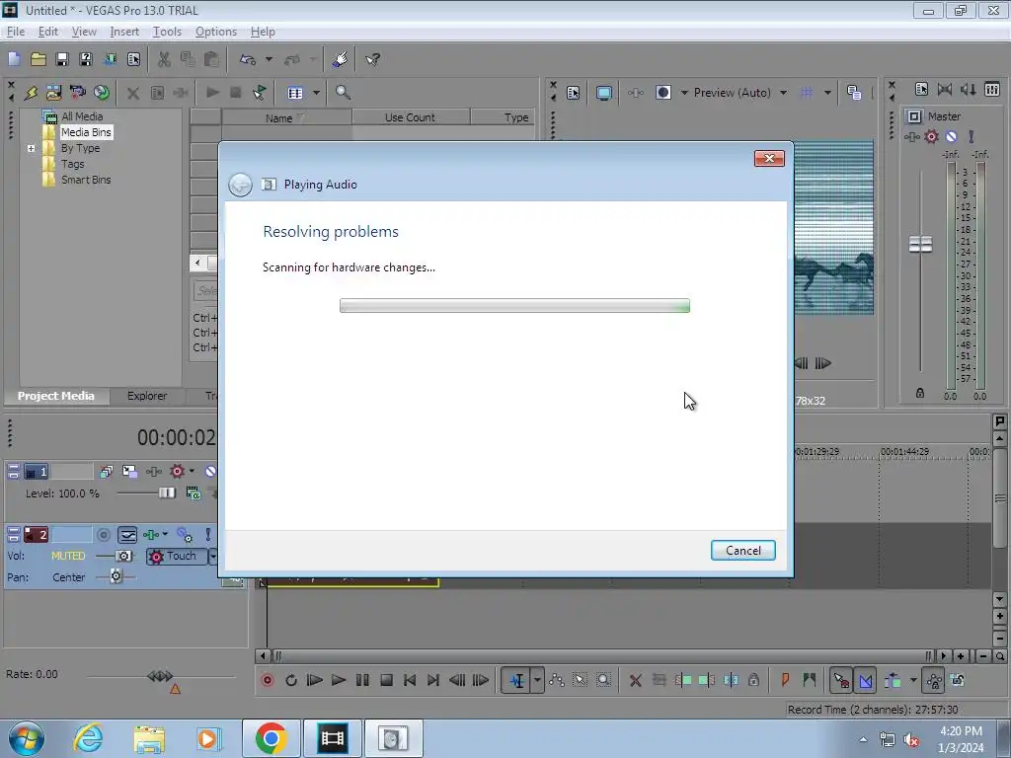This screenshot has width=1011, height=758.
Task: Open the Edit tool selector dropdown arrow
Action: pos(537,680)
